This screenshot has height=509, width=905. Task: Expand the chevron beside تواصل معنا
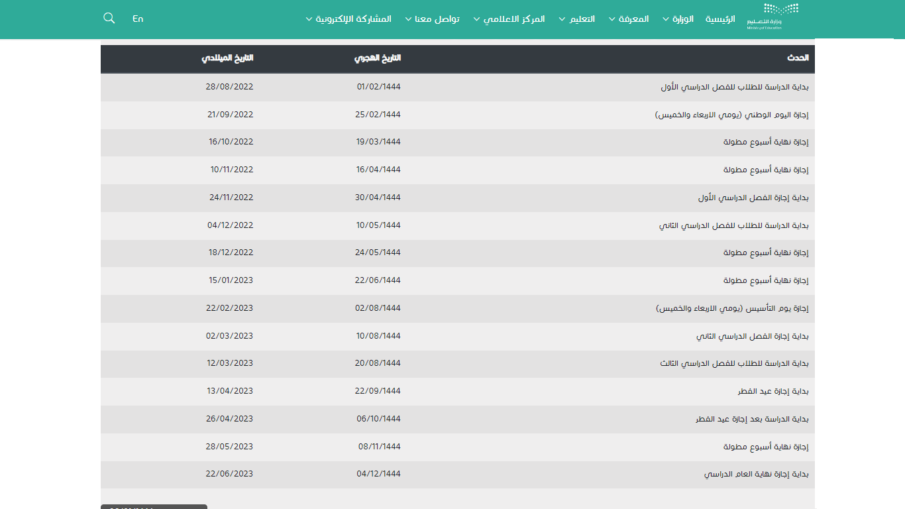coord(407,19)
